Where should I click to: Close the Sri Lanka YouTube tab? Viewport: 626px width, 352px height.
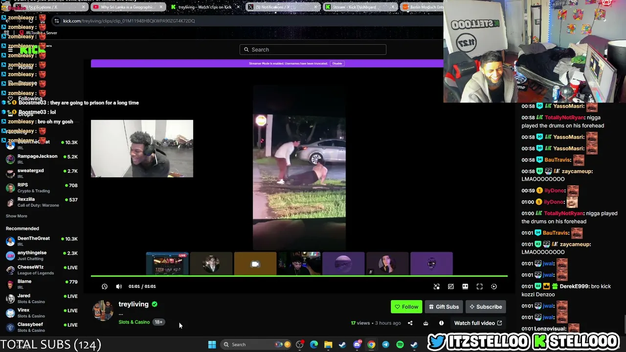[161, 7]
